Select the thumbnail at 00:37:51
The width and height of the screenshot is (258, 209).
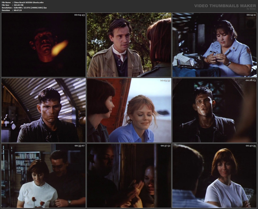click(x=129, y=176)
